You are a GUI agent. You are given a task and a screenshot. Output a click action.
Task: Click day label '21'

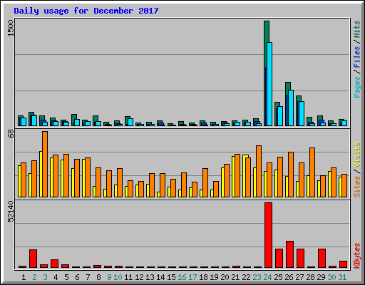[x=235, y=277]
